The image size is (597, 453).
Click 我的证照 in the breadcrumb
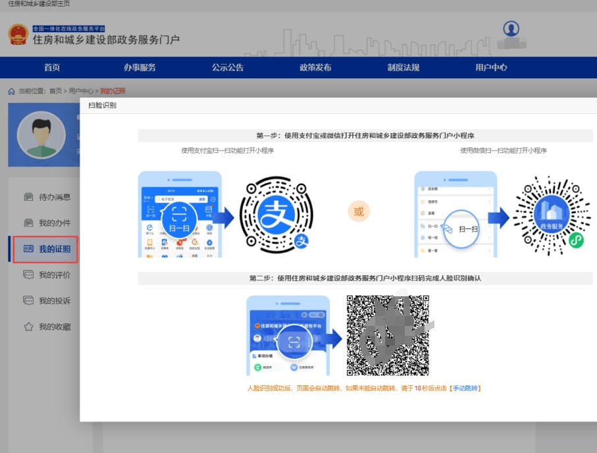click(x=113, y=91)
